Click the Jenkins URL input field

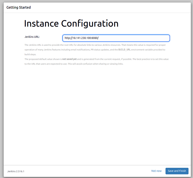116,38
